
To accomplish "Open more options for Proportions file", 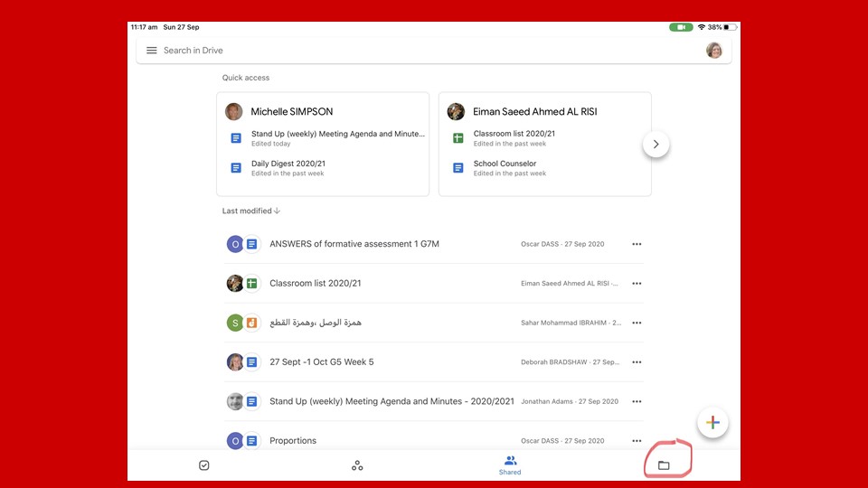I will pos(637,441).
